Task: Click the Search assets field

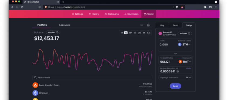Action: pyautogui.click(x=92, y=78)
